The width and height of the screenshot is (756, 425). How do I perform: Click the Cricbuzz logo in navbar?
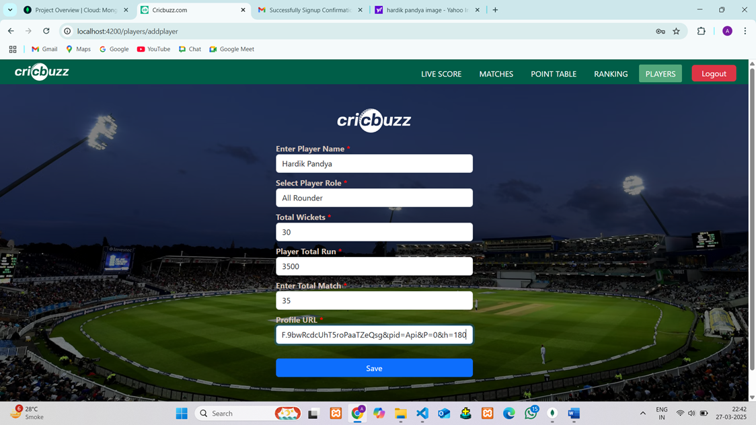[x=42, y=72]
